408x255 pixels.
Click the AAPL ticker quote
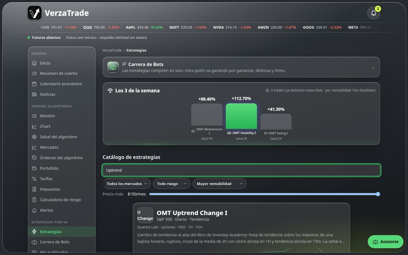point(144,27)
